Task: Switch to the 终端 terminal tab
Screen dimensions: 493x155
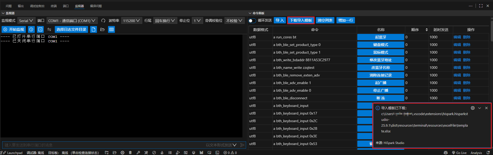Action: coord(53,6)
